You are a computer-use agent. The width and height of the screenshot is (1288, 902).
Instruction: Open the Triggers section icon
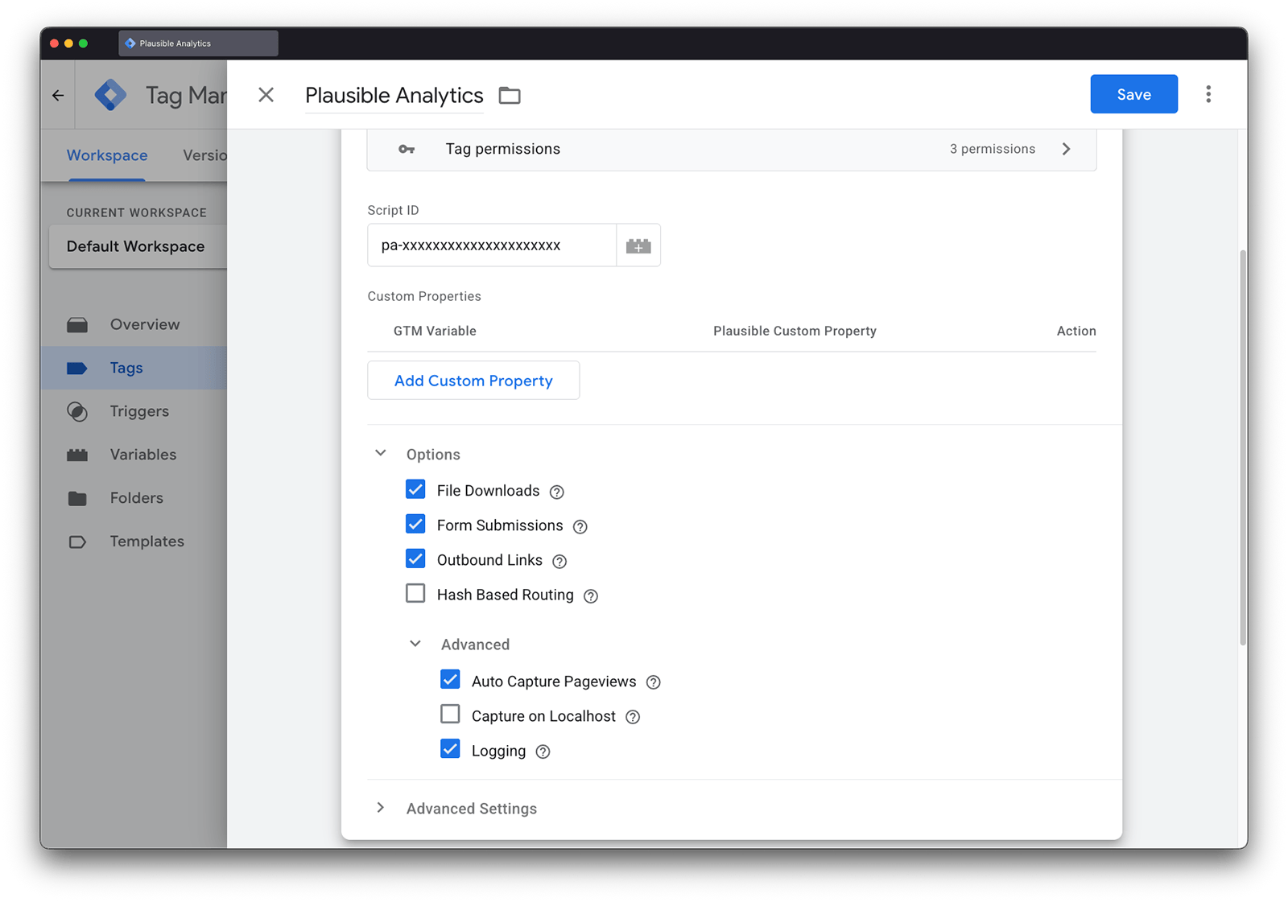77,411
